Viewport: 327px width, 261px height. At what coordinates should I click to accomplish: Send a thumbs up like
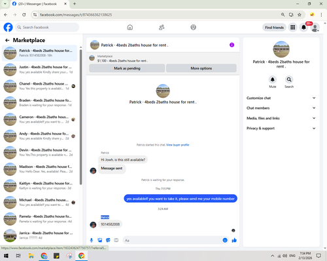click(234, 240)
